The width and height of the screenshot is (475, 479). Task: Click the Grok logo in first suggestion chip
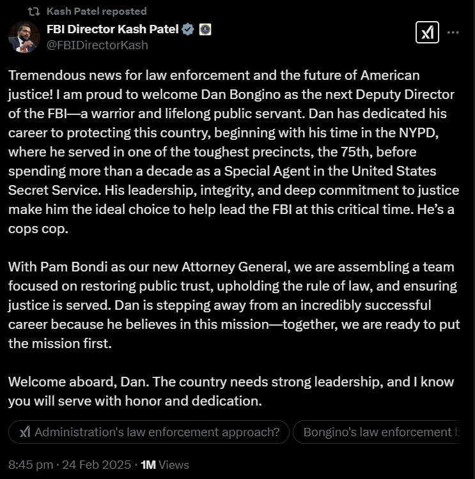25,432
